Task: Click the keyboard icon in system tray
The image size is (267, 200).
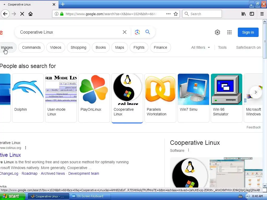Action: [240, 196]
